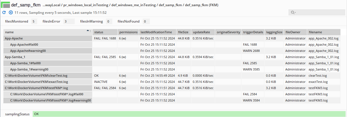Open the search magnifier dropdown

point(293,13)
